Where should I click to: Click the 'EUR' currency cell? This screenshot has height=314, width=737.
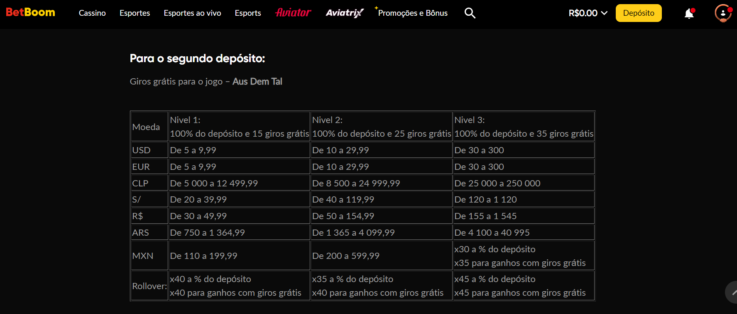pyautogui.click(x=149, y=167)
